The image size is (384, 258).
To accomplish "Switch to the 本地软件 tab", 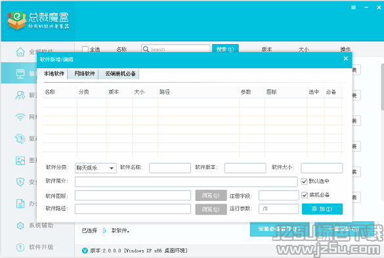I will [54, 74].
